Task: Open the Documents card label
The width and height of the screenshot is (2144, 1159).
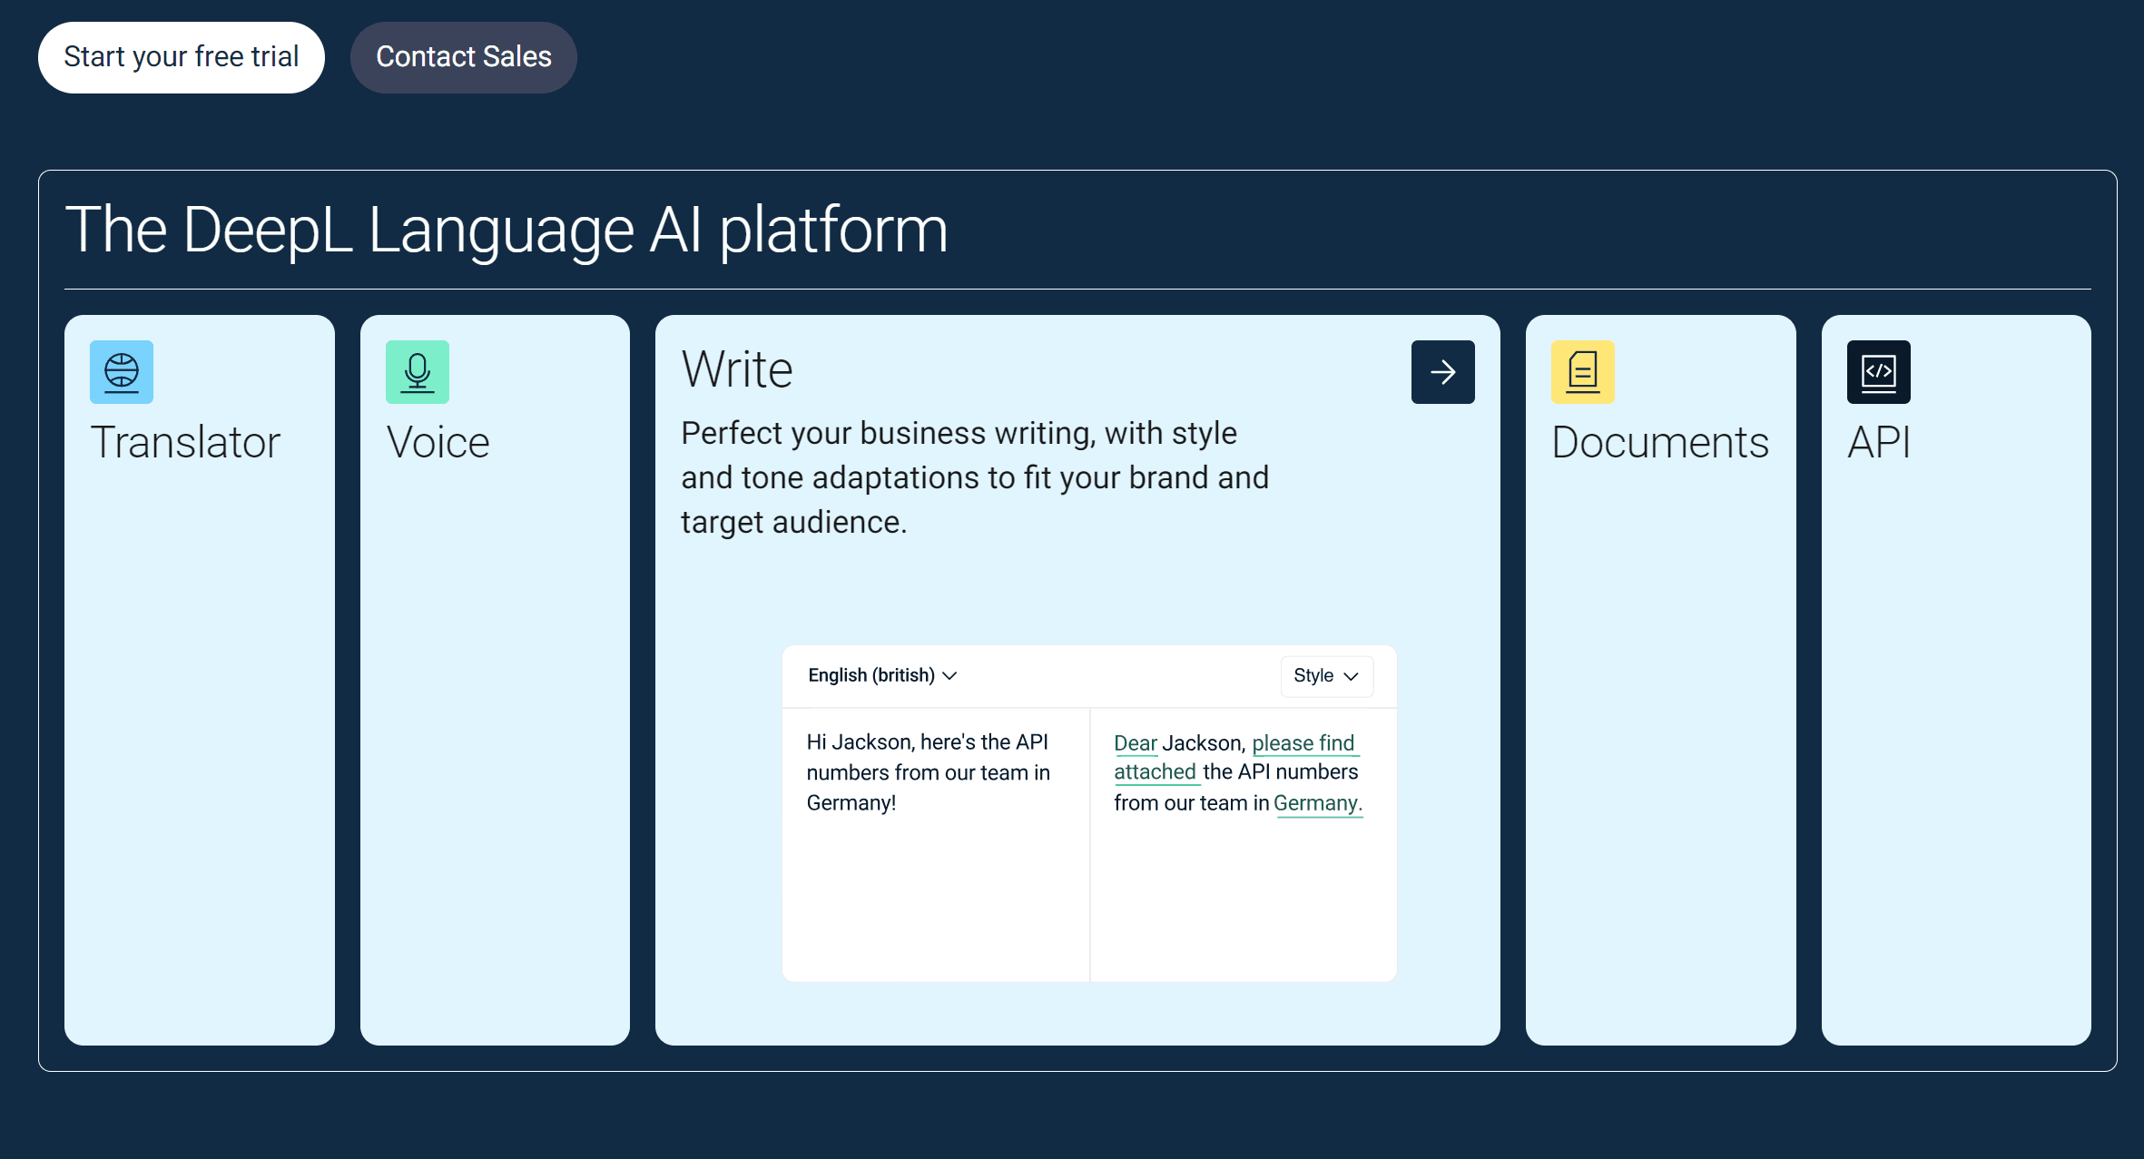Action: point(1659,443)
